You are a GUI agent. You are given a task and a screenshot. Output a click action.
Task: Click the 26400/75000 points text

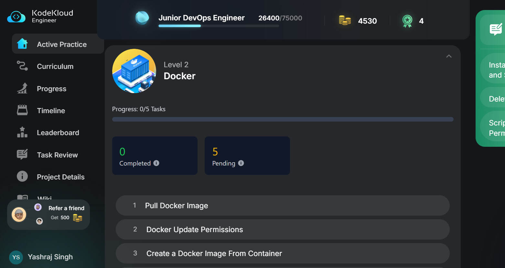(280, 18)
